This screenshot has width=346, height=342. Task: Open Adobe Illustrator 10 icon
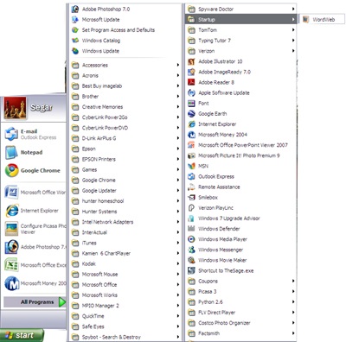(x=191, y=61)
